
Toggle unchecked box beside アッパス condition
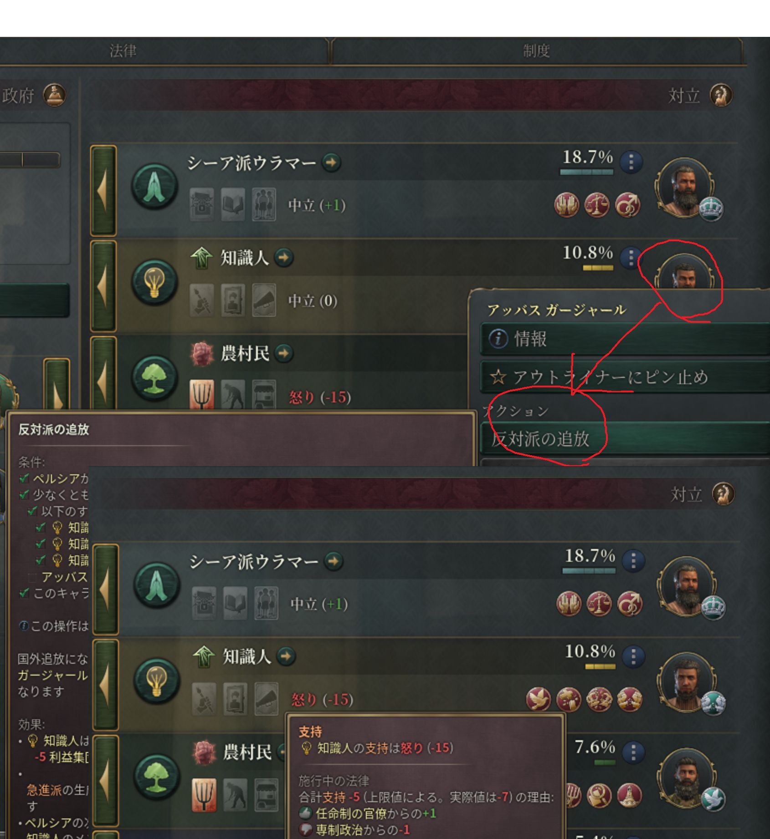(32, 577)
